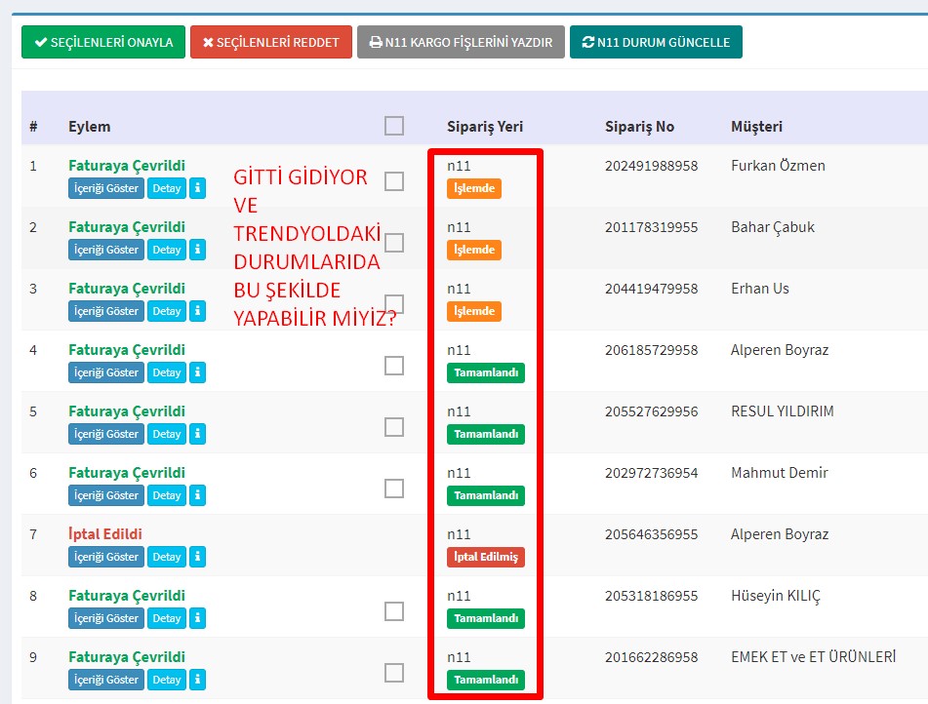Click the info icon in cancelled row 7
The width and height of the screenshot is (928, 704).
[x=197, y=557]
